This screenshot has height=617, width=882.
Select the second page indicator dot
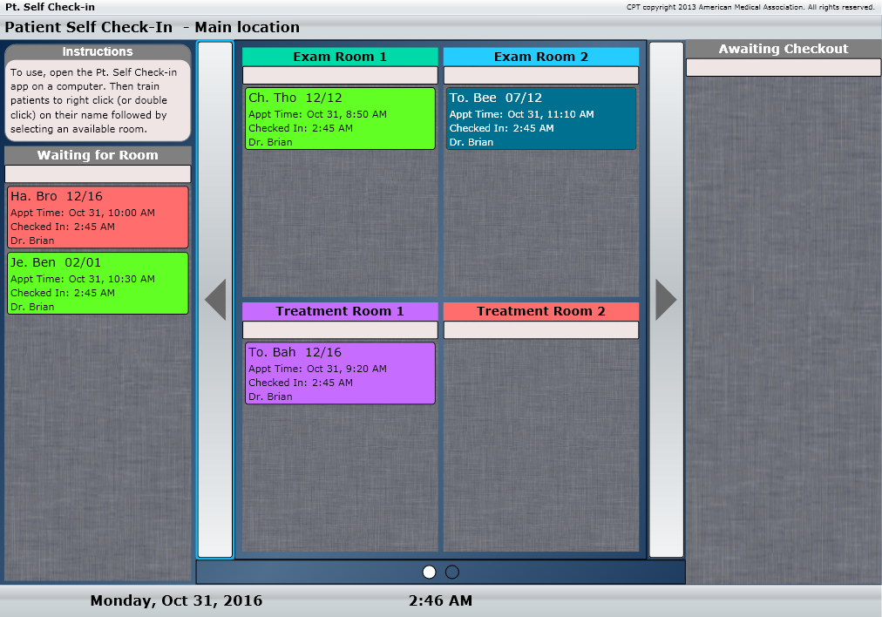point(451,572)
